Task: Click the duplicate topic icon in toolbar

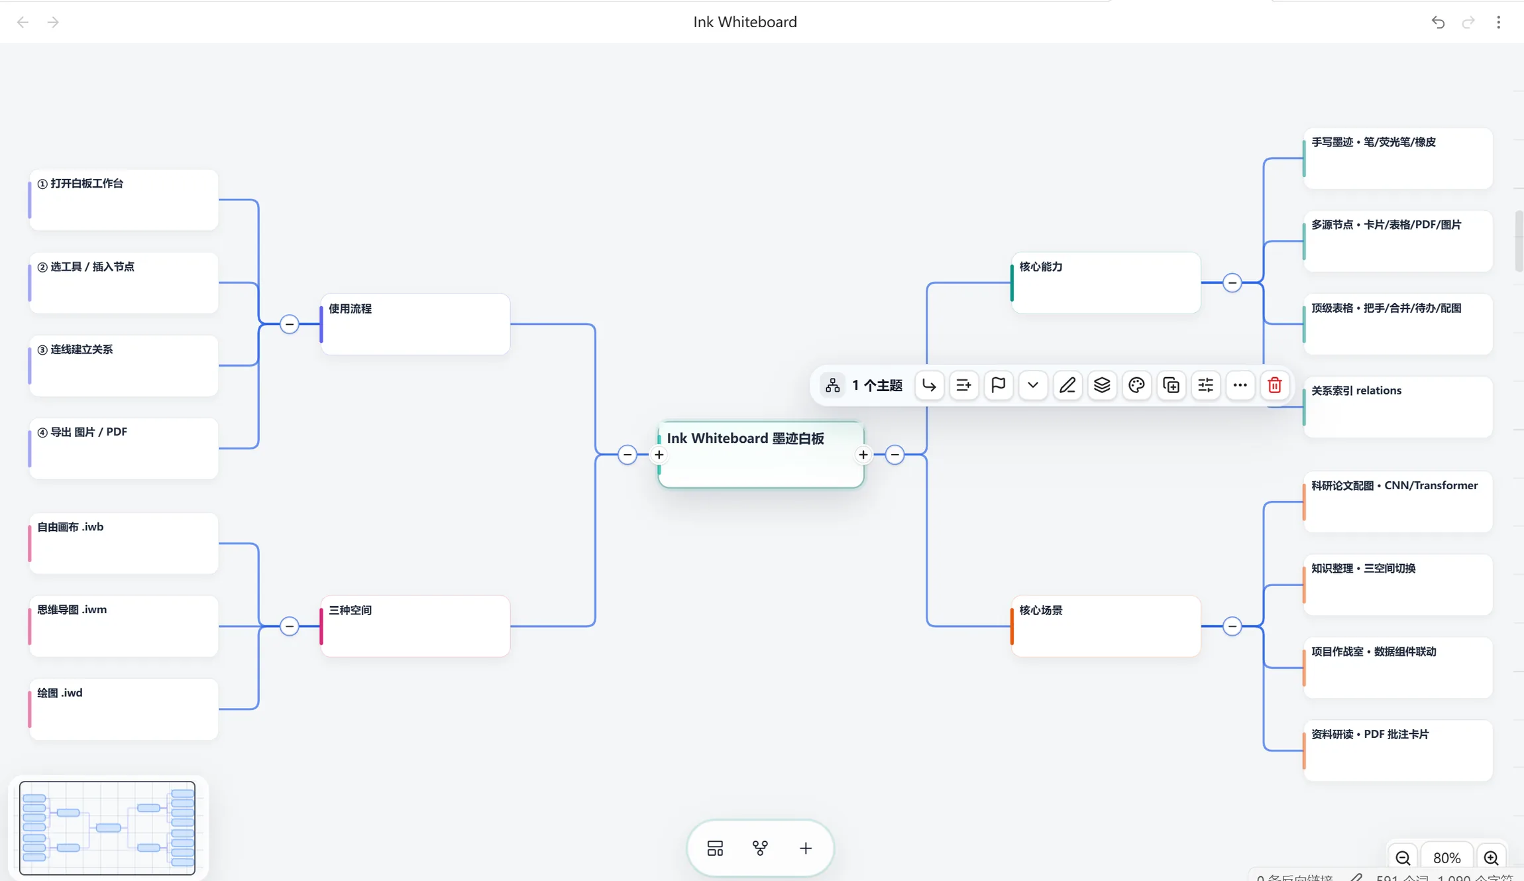Action: 1171,385
